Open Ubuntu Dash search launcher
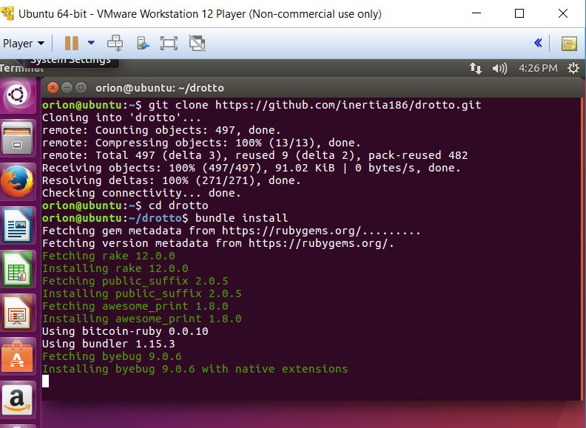This screenshot has width=586, height=428. (18, 96)
